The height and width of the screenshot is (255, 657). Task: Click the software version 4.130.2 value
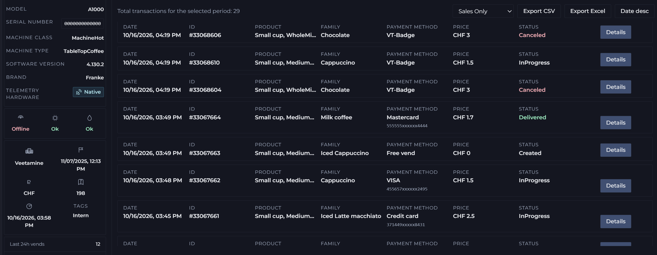point(95,64)
